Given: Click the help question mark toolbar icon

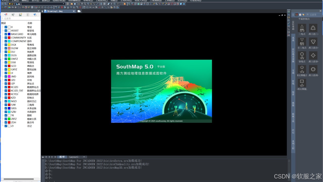Looking at the screenshot, I should (x=125, y=4).
